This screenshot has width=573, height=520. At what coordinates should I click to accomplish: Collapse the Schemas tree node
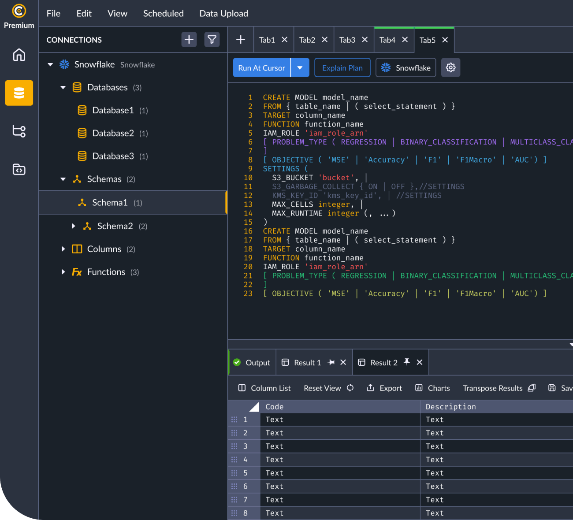coord(63,179)
